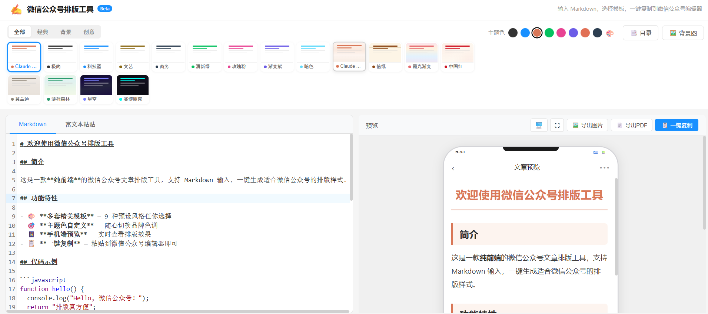Viewport: 708px width, 314px height.
Task: Apply the 赛博朋克 template thumbnail
Action: coord(133,89)
